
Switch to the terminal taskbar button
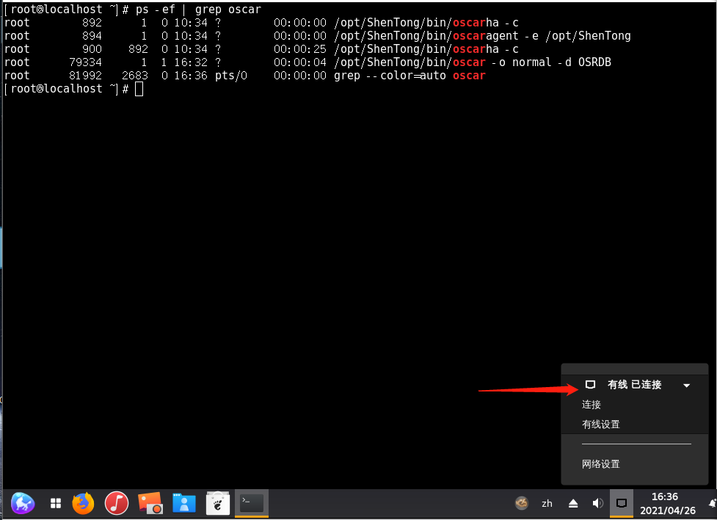251,503
